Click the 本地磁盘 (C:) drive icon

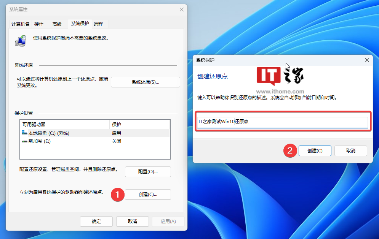24,132
